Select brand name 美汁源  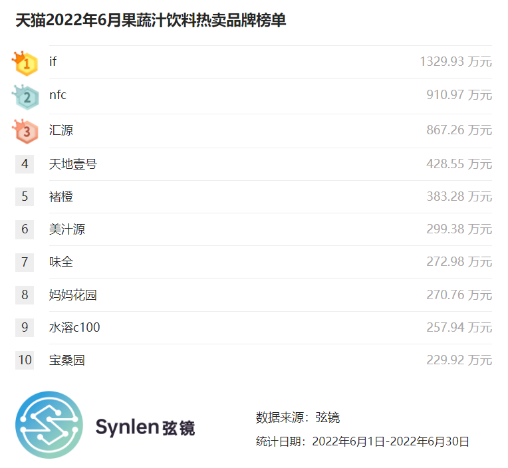[67, 229]
